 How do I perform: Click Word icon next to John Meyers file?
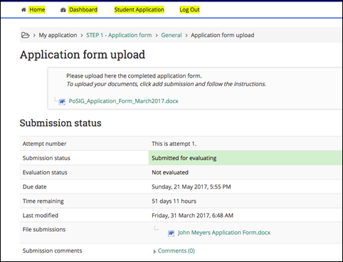coord(171,233)
